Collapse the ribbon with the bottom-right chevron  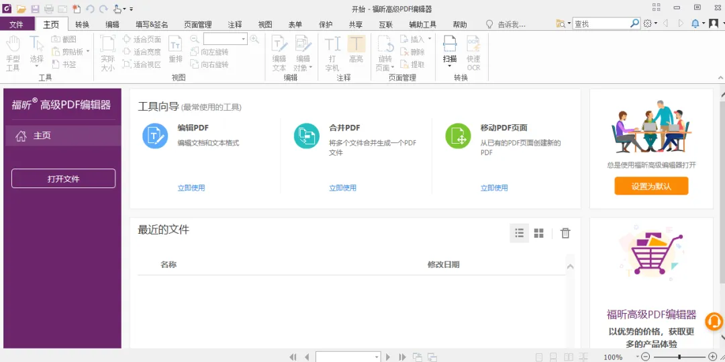pos(720,77)
